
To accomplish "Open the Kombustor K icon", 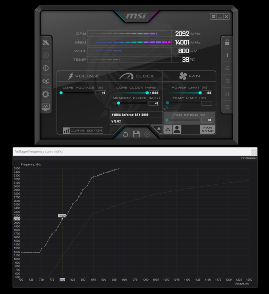I will [x=45, y=55].
